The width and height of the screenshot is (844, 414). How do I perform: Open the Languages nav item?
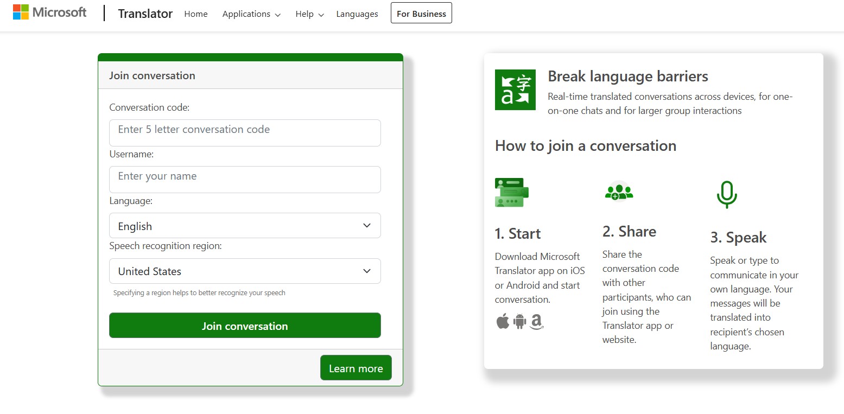click(x=357, y=14)
